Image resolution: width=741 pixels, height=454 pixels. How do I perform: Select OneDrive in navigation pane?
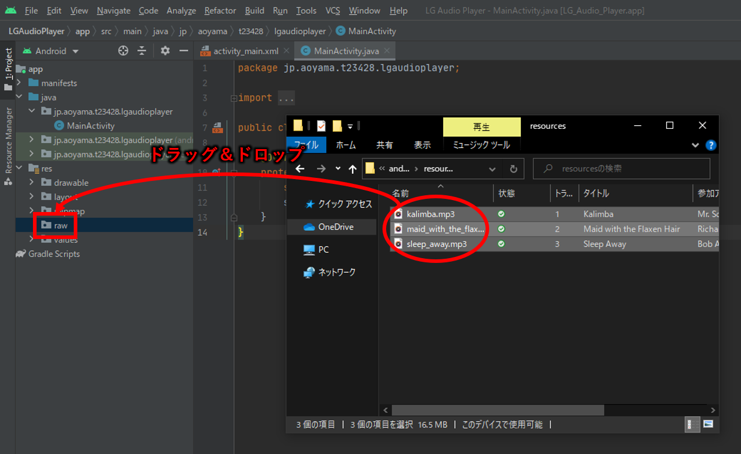329,227
